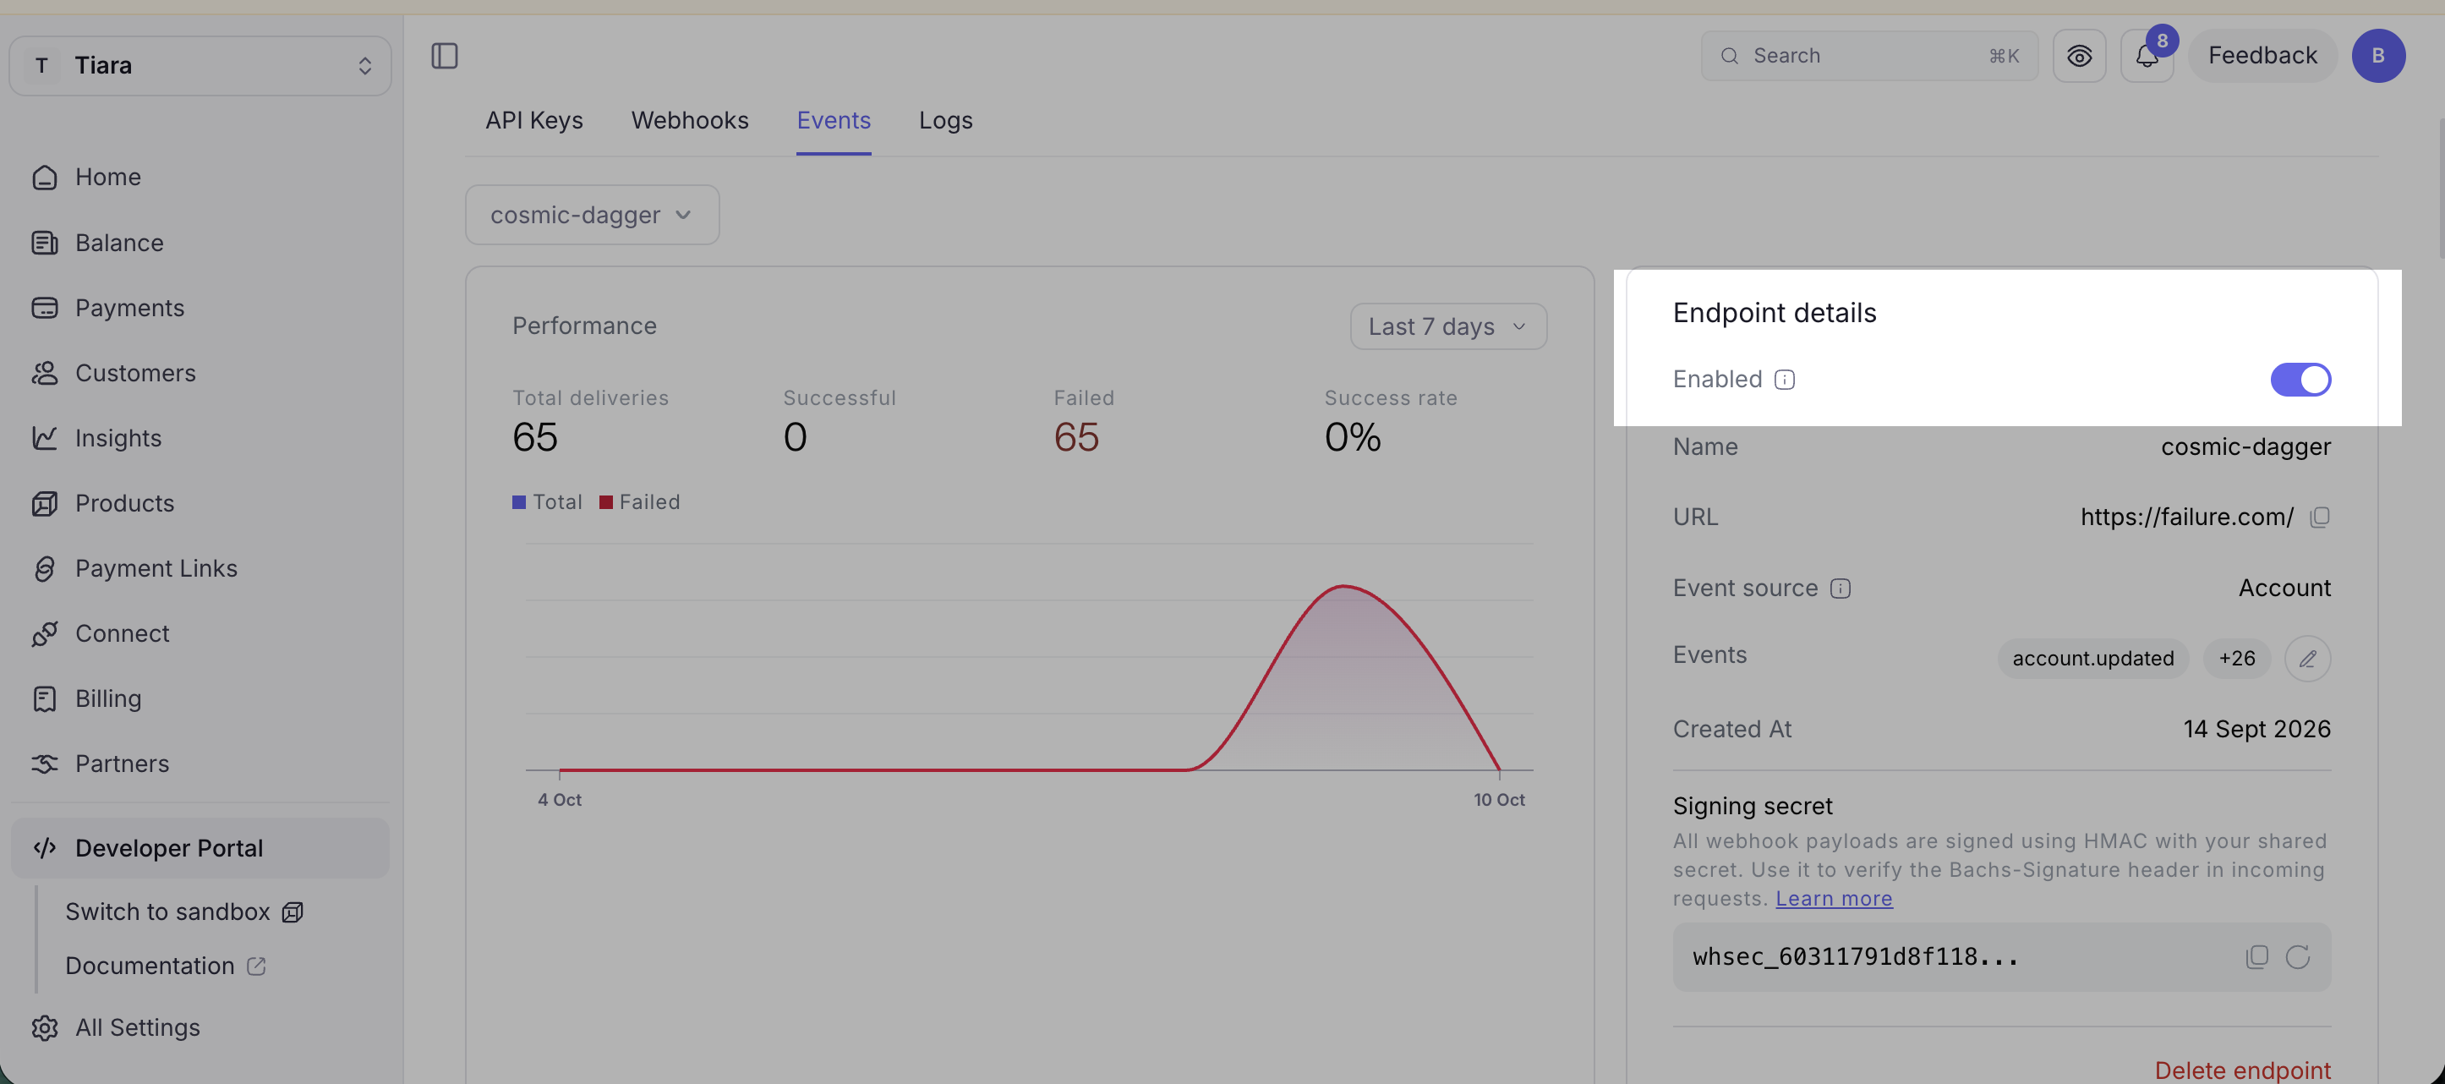This screenshot has width=2445, height=1084.
Task: Toggle the sidebar collapse icon
Action: point(444,56)
